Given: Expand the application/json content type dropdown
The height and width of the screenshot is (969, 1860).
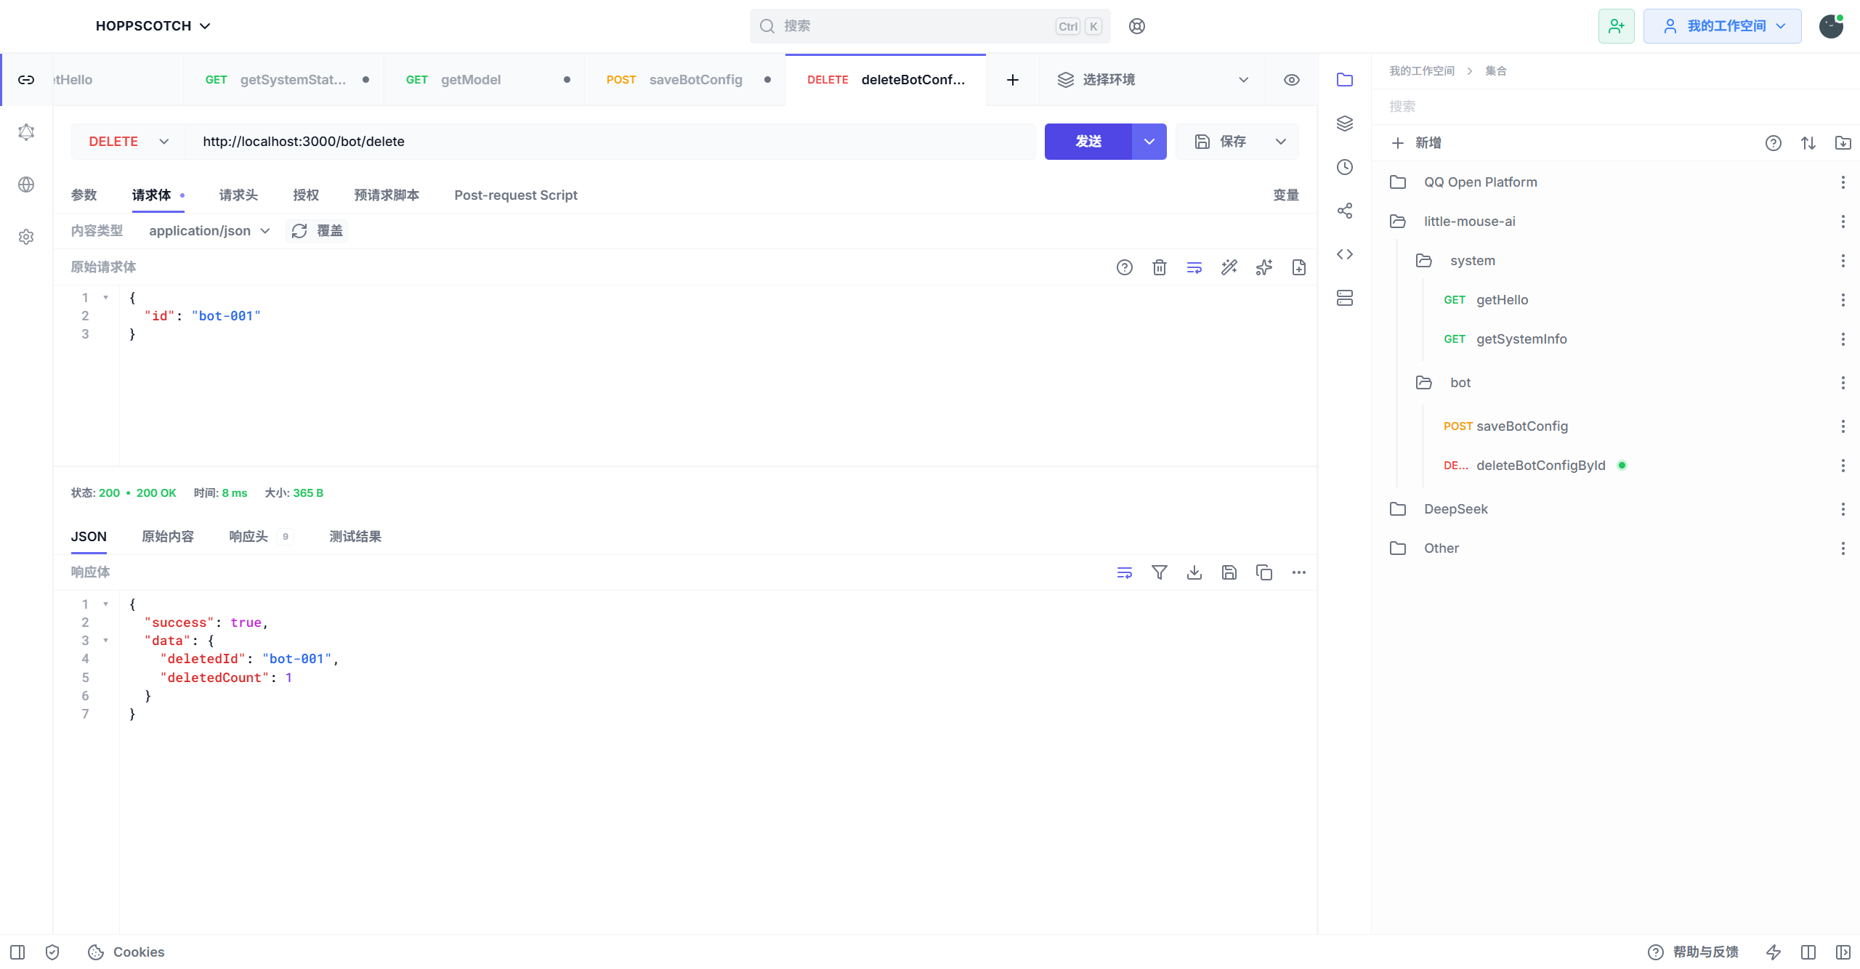Looking at the screenshot, I should tap(209, 231).
